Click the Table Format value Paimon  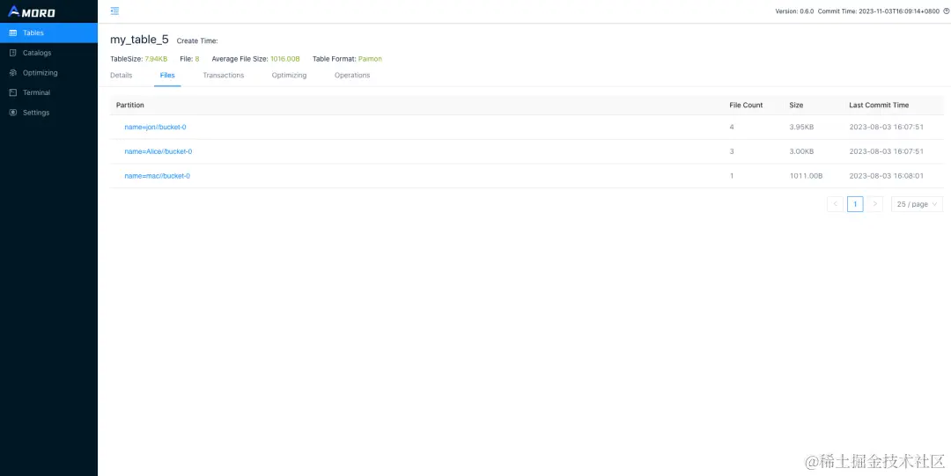click(370, 59)
